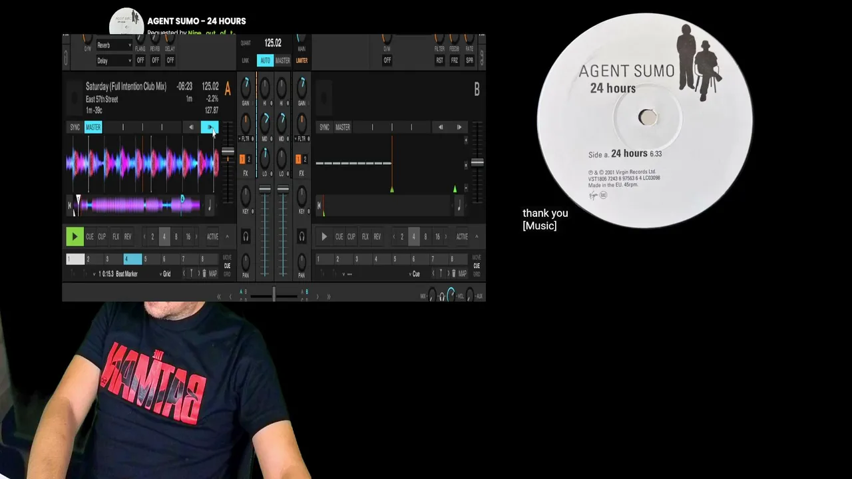
Task: Click tempo bend forward arrow on deck B
Action: point(459,127)
